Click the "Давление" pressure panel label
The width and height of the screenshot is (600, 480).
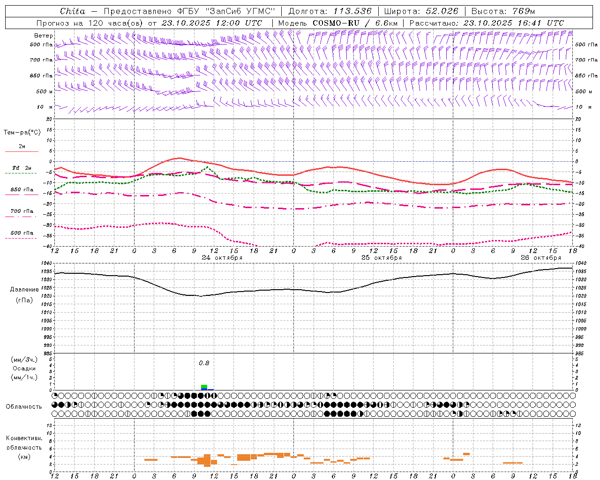(24, 290)
